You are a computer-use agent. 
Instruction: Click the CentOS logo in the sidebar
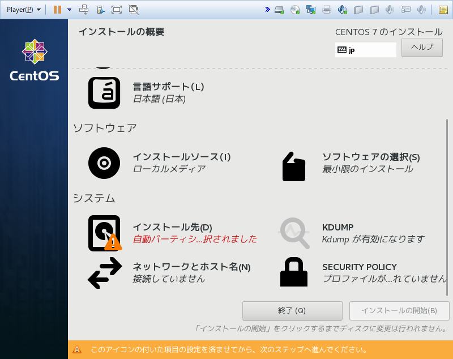click(35, 60)
